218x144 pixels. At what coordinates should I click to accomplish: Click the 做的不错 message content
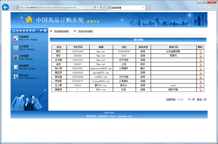(x=173, y=90)
